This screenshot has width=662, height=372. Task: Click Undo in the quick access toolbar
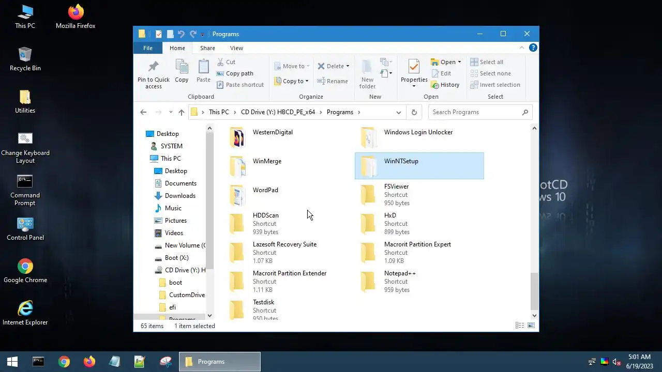coord(181,34)
